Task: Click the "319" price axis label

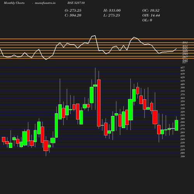Action: pyautogui.click(x=183, y=115)
